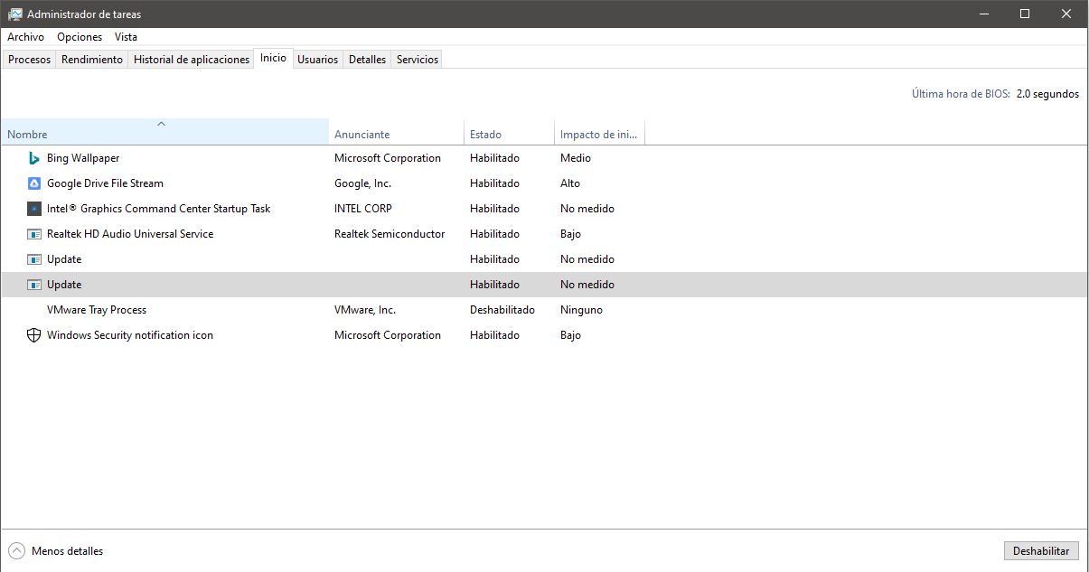
Task: Click the icon of the highlighted Update entry
Action: point(33,285)
